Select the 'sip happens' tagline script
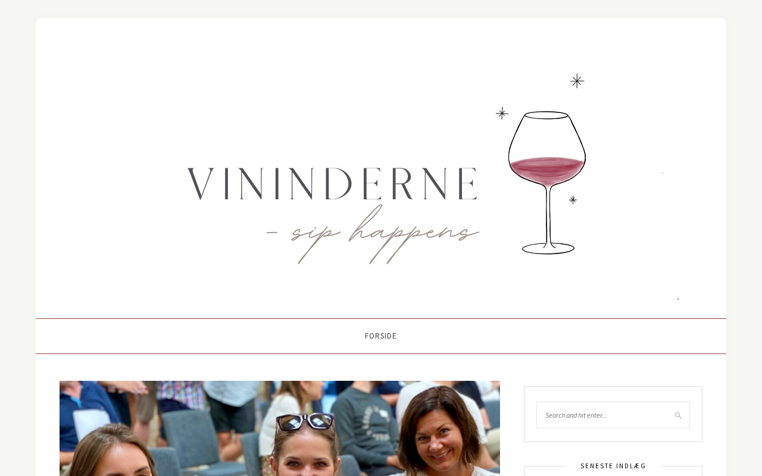 373,234
